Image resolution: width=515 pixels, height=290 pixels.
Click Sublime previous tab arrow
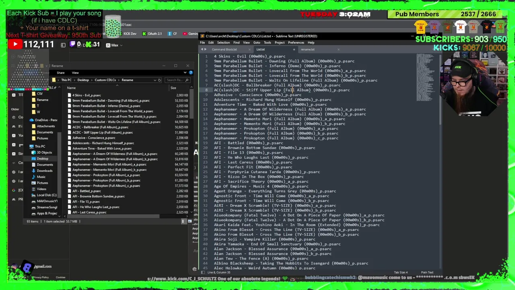tap(202, 50)
